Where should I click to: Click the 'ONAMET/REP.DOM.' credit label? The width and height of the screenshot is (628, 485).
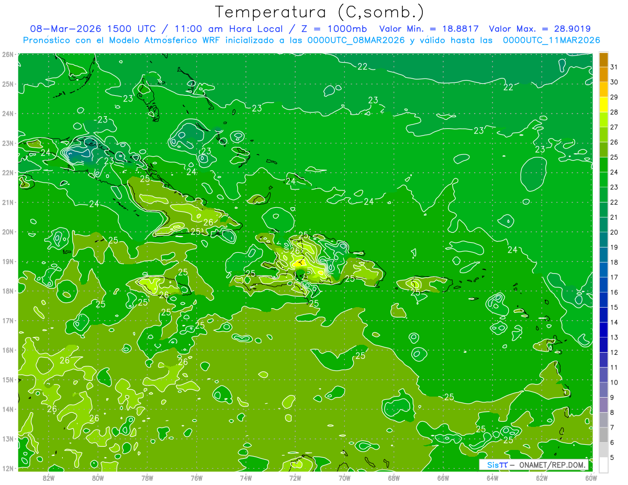pos(552,465)
